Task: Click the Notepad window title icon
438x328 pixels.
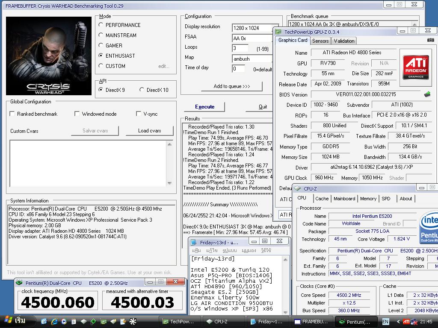Action: pos(194,243)
